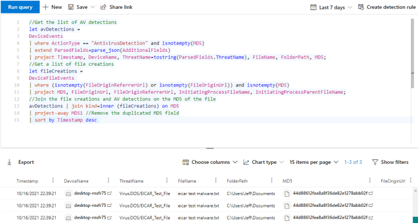This screenshot has width=418, height=223.
Task: Expand the Chart type selector
Action: point(264,162)
